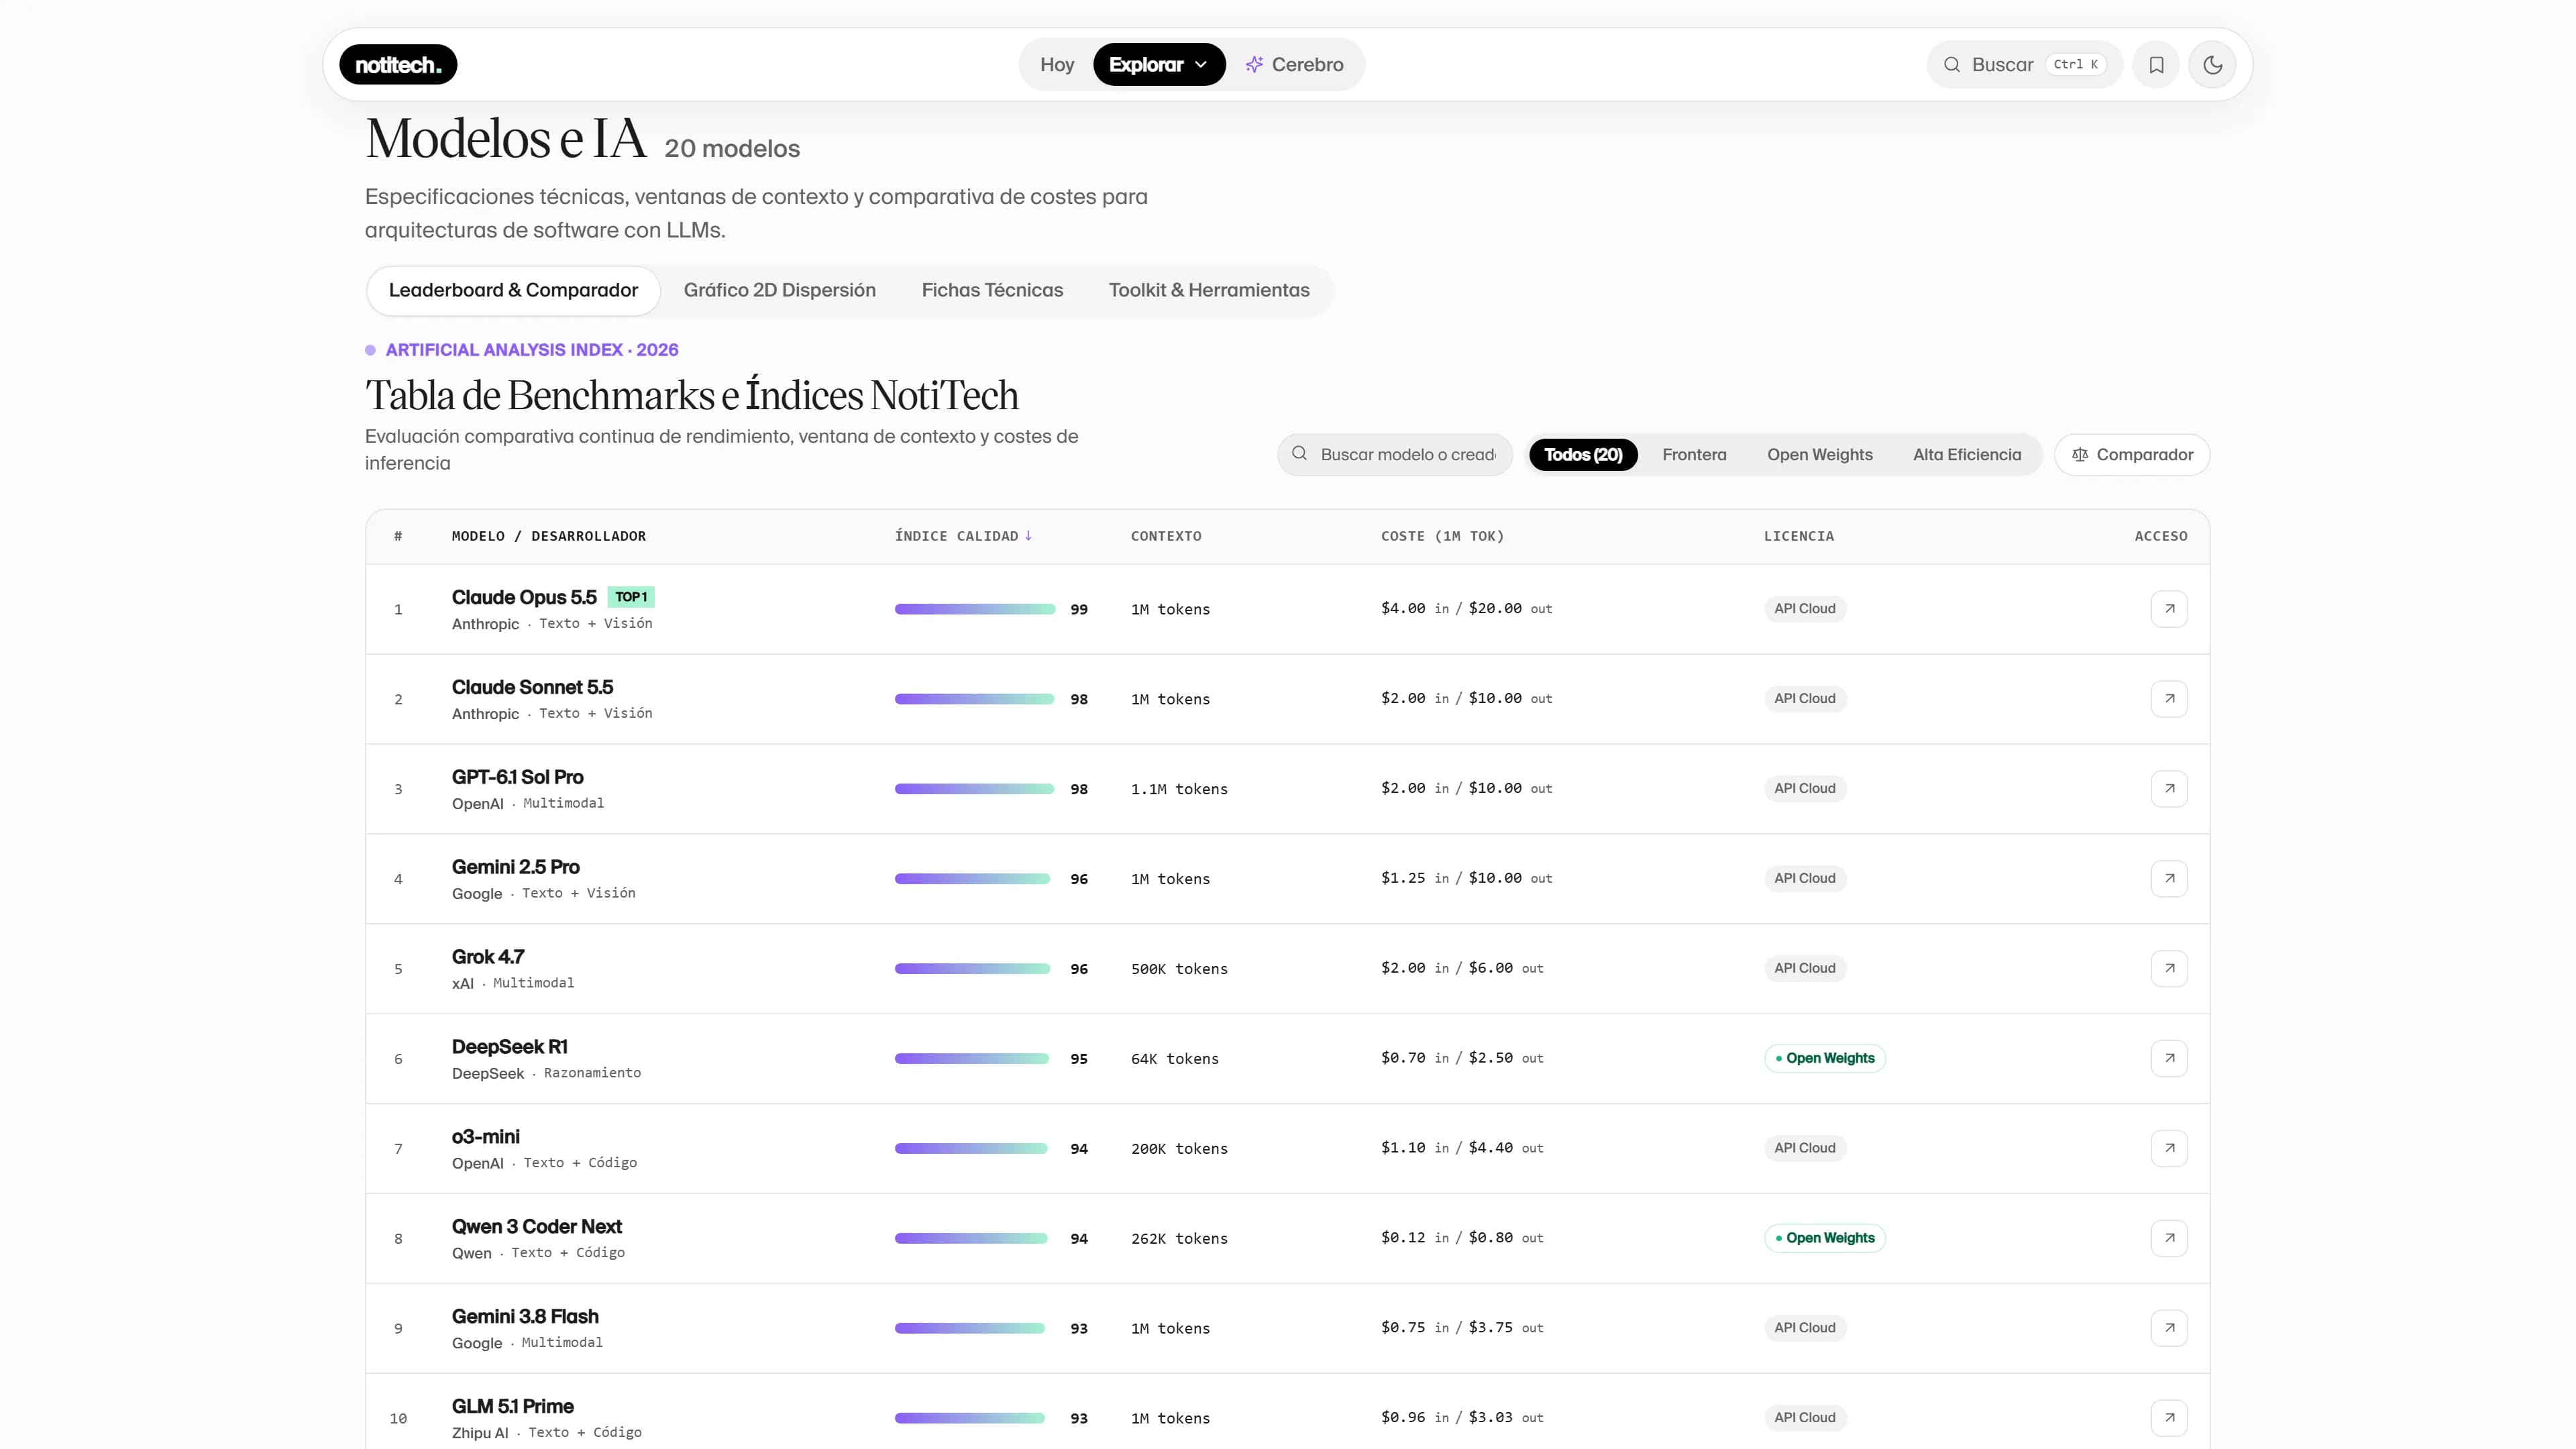Filter by Todos (20) models

coord(1583,455)
